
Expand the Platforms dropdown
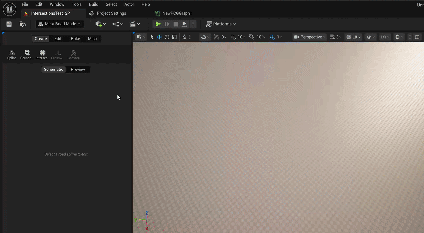pos(221,24)
